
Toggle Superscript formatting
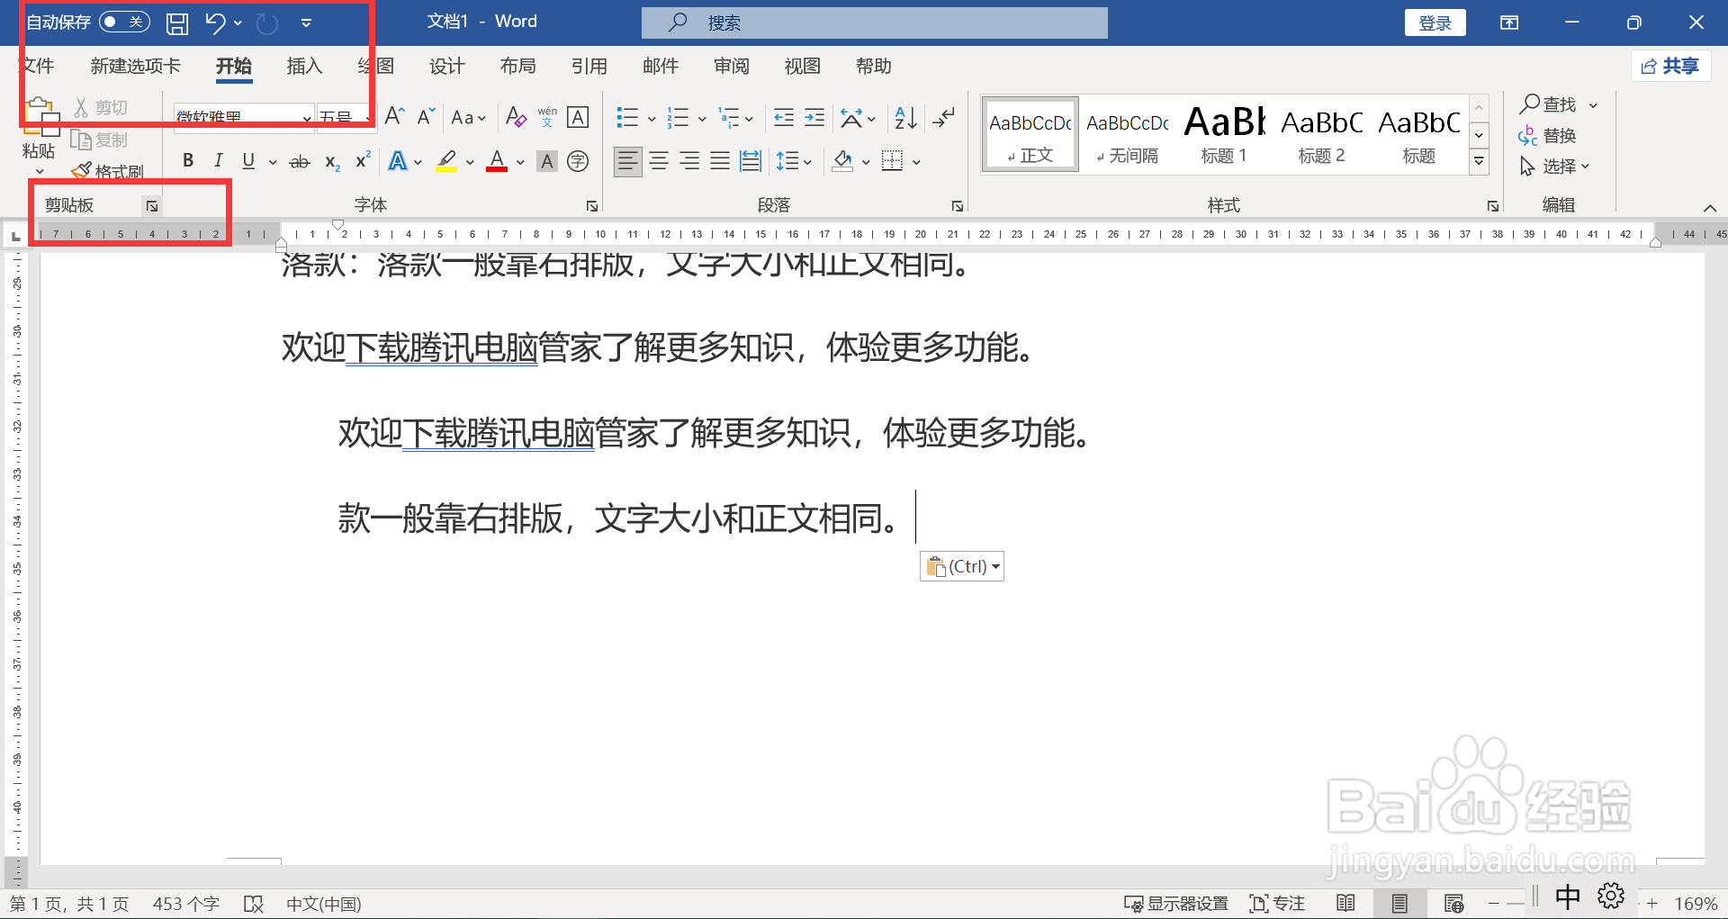click(363, 160)
